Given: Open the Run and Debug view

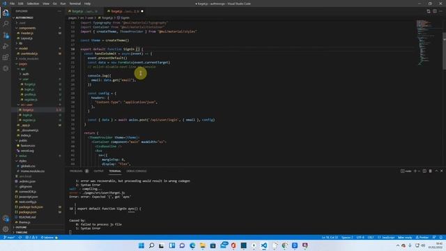Looking at the screenshot, I should [6, 46].
